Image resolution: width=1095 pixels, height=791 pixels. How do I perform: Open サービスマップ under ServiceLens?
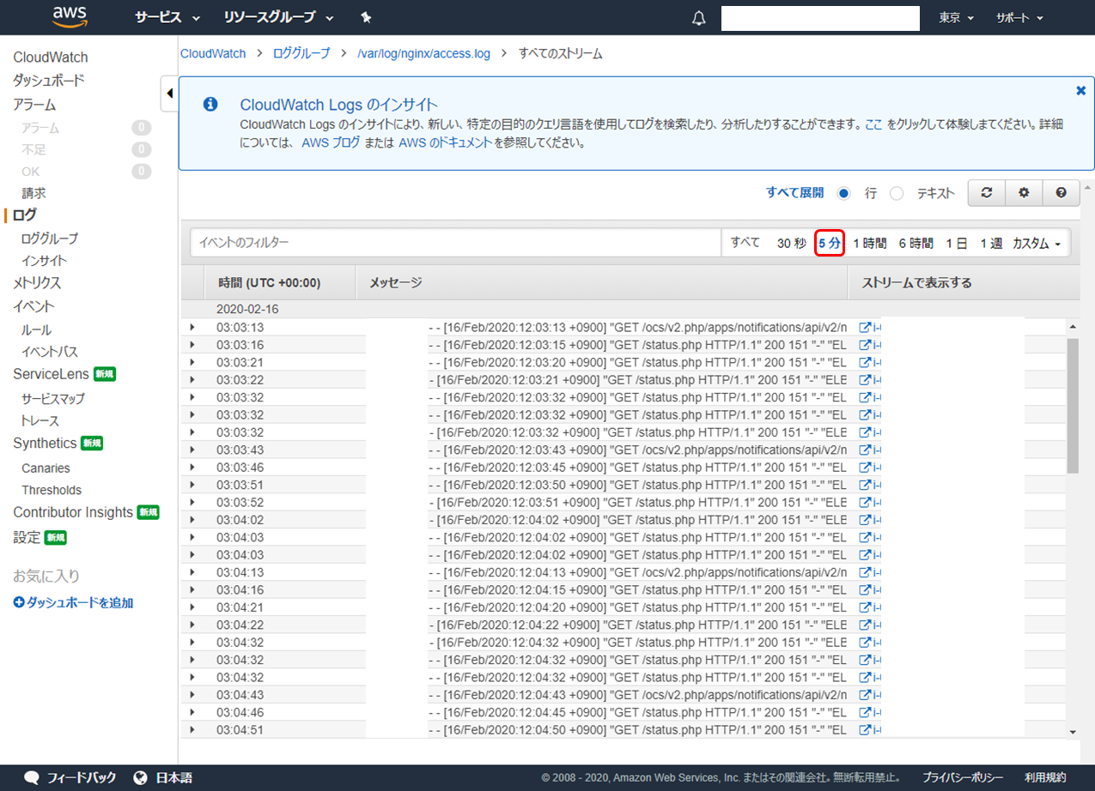click(53, 399)
